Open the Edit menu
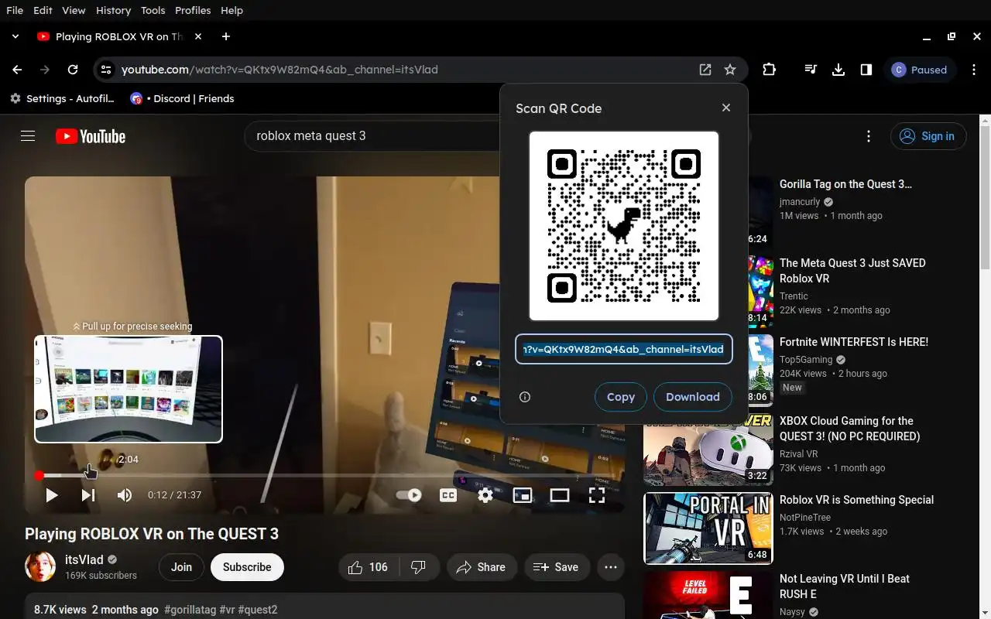 click(43, 10)
